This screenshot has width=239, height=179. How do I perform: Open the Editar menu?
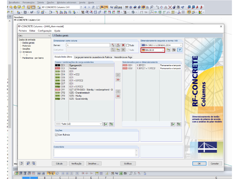click(x=32, y=31)
